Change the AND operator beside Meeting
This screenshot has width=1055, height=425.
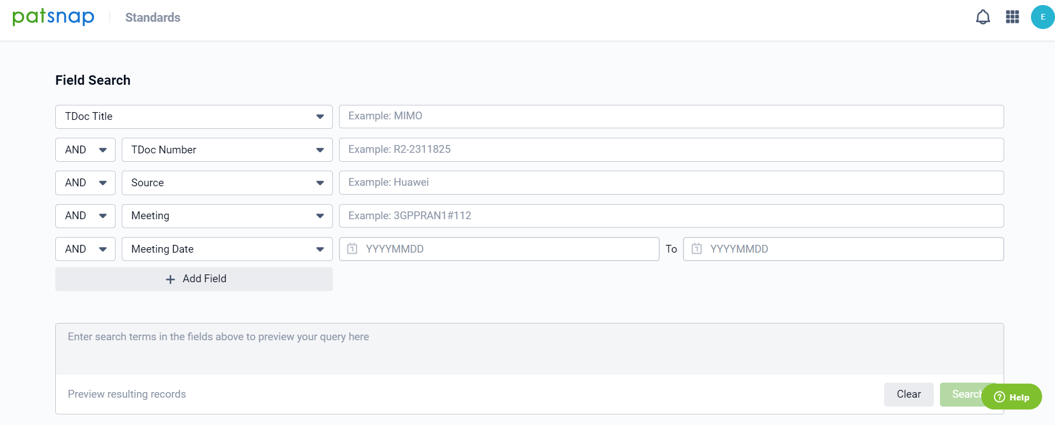[x=85, y=216]
